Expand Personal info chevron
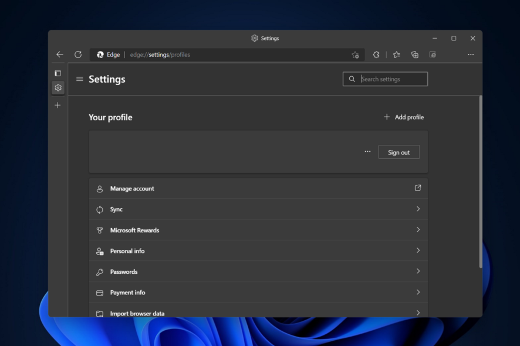 [418, 250]
